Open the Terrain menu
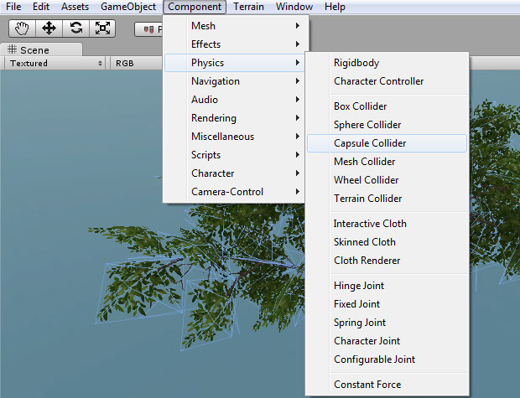Screen dimensions: 520x398 pos(248,7)
